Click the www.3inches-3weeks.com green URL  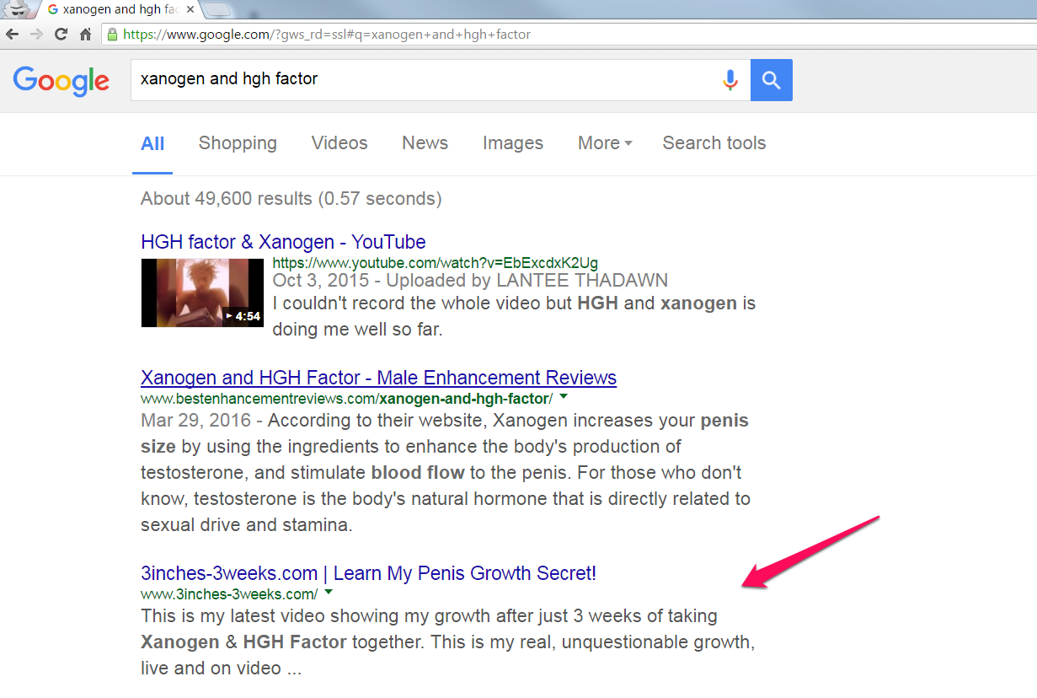229,593
